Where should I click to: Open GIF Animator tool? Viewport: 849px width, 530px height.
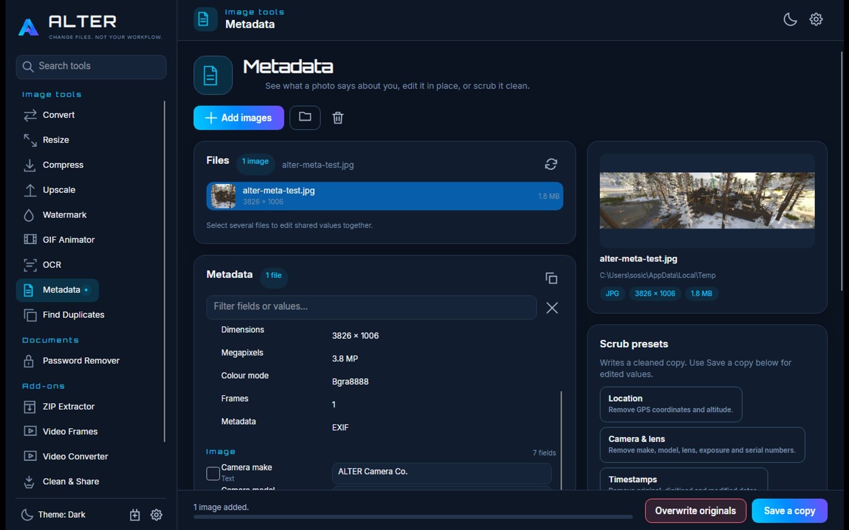(x=59, y=240)
